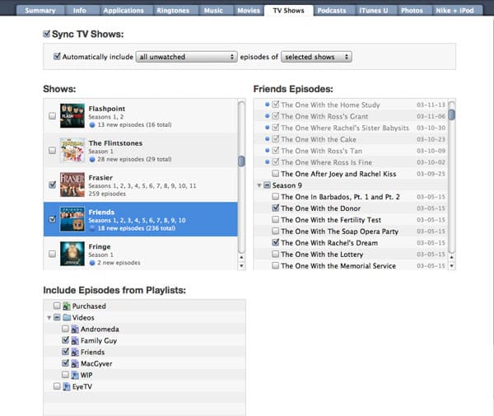Open the 'selected shows' dropdown

click(x=316, y=57)
